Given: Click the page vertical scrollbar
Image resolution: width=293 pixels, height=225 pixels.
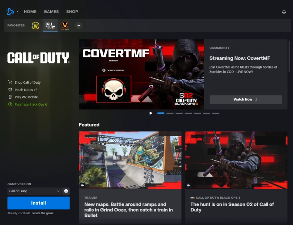Looking at the screenshot, I should [x=289, y=56].
